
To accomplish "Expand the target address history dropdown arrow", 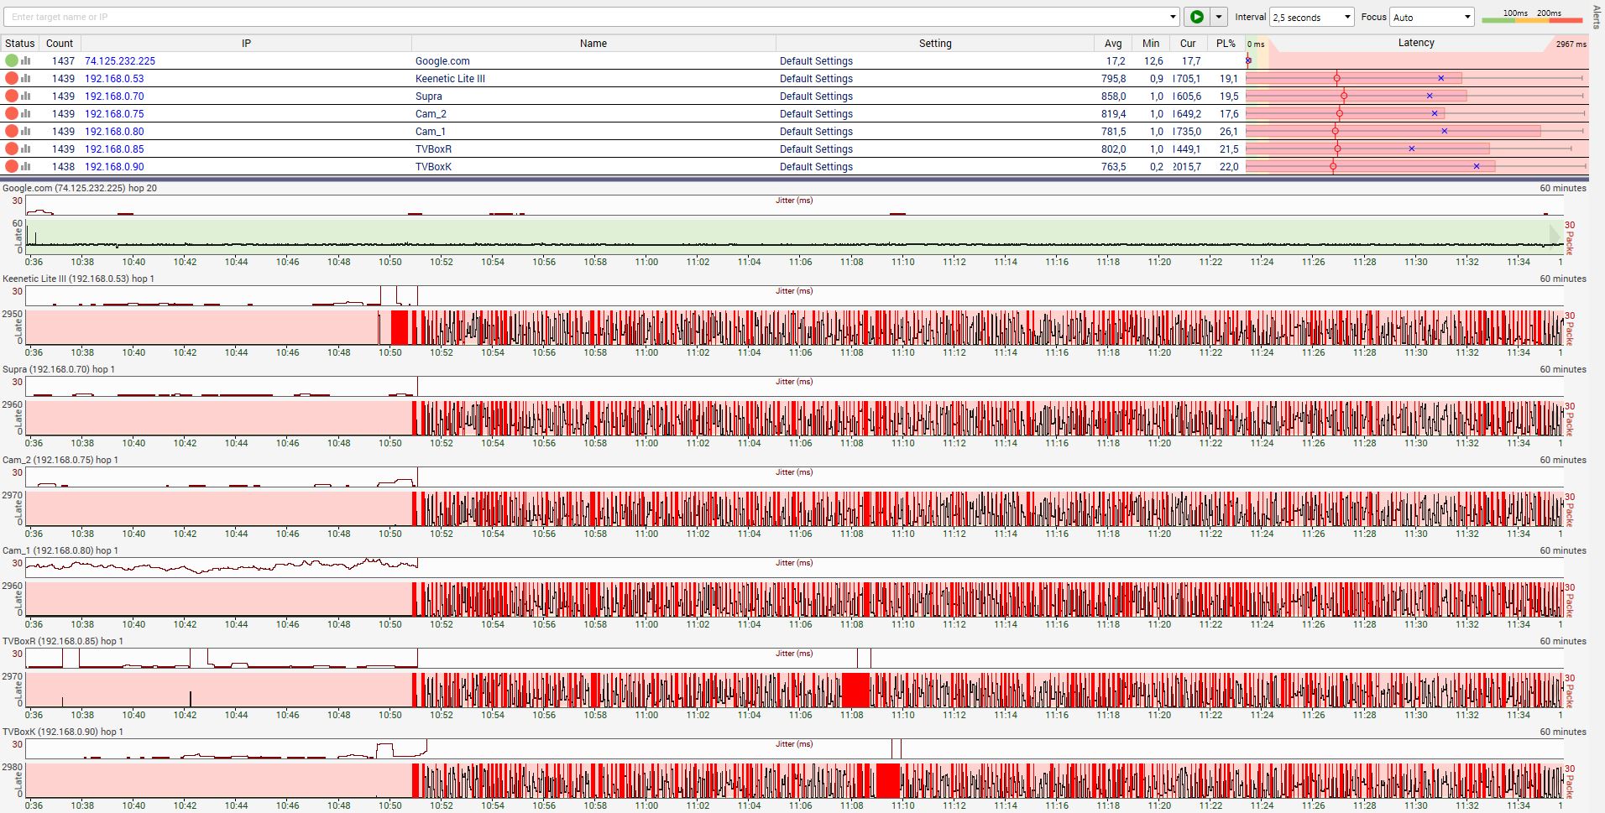I will pos(1173,17).
